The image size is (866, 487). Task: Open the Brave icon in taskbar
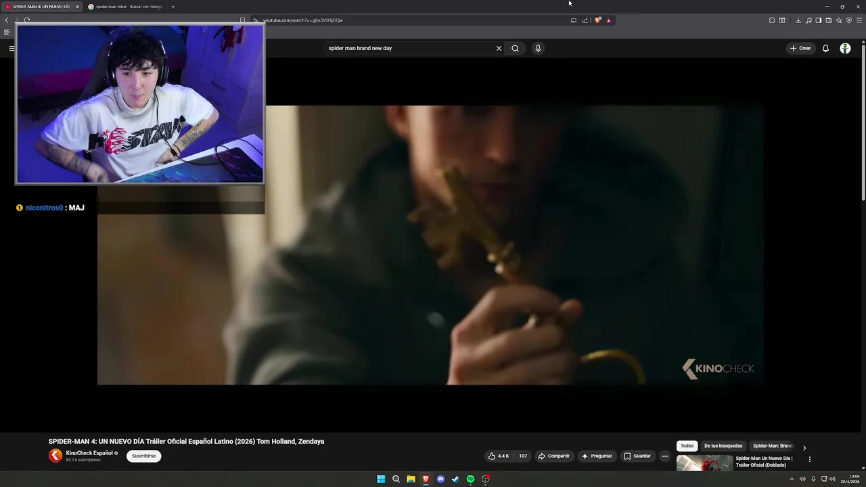coord(426,479)
